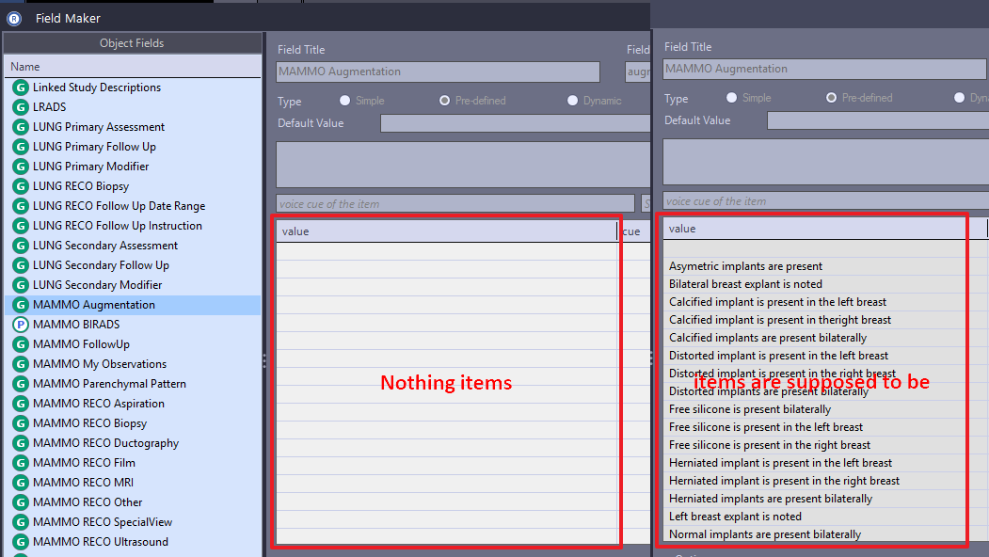This screenshot has height=557, width=989.
Task: Select the Pre-defined type radio in left panel
Action: point(445,101)
